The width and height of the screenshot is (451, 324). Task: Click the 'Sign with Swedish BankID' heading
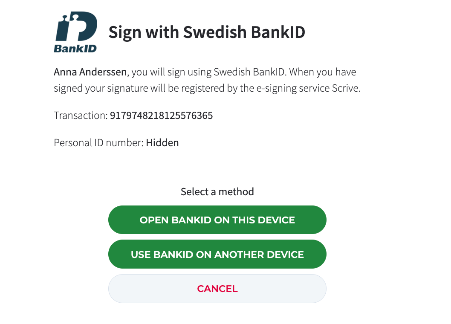(x=207, y=32)
